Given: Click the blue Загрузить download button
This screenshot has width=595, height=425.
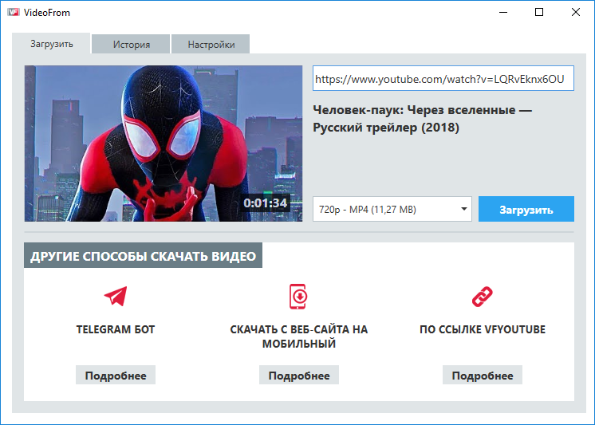Looking at the screenshot, I should 526,209.
